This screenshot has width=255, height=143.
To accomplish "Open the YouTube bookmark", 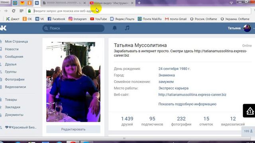I will (x=98, y=19).
